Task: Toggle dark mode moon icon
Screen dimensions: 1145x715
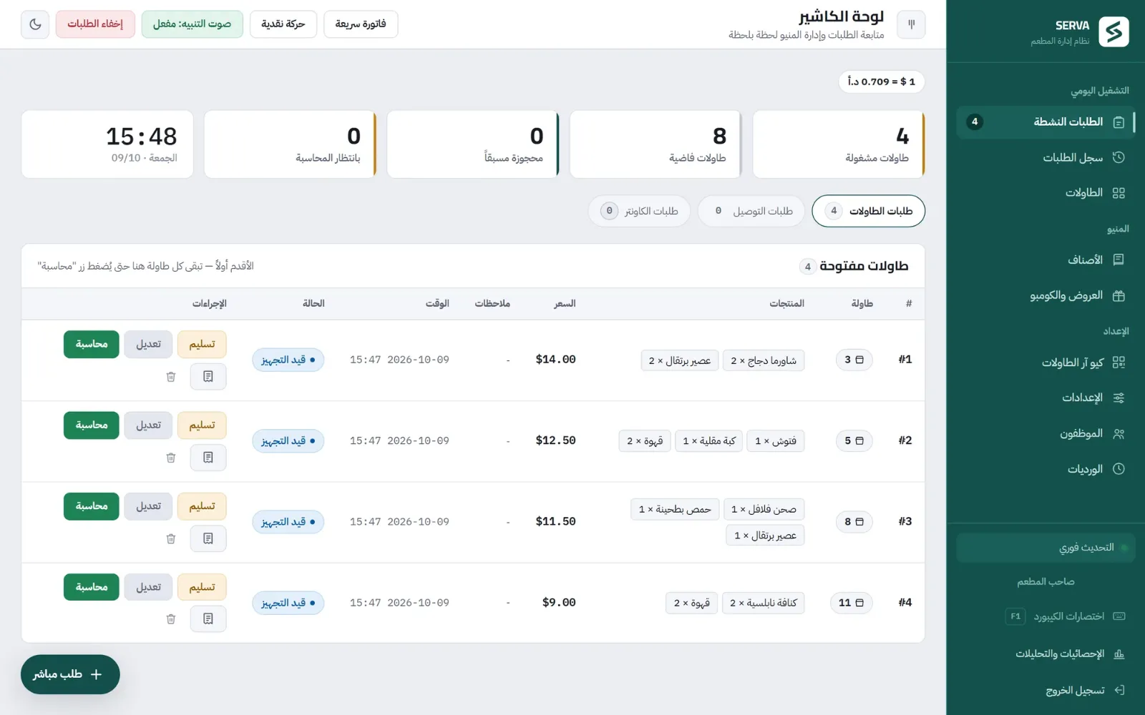Action: [35, 24]
